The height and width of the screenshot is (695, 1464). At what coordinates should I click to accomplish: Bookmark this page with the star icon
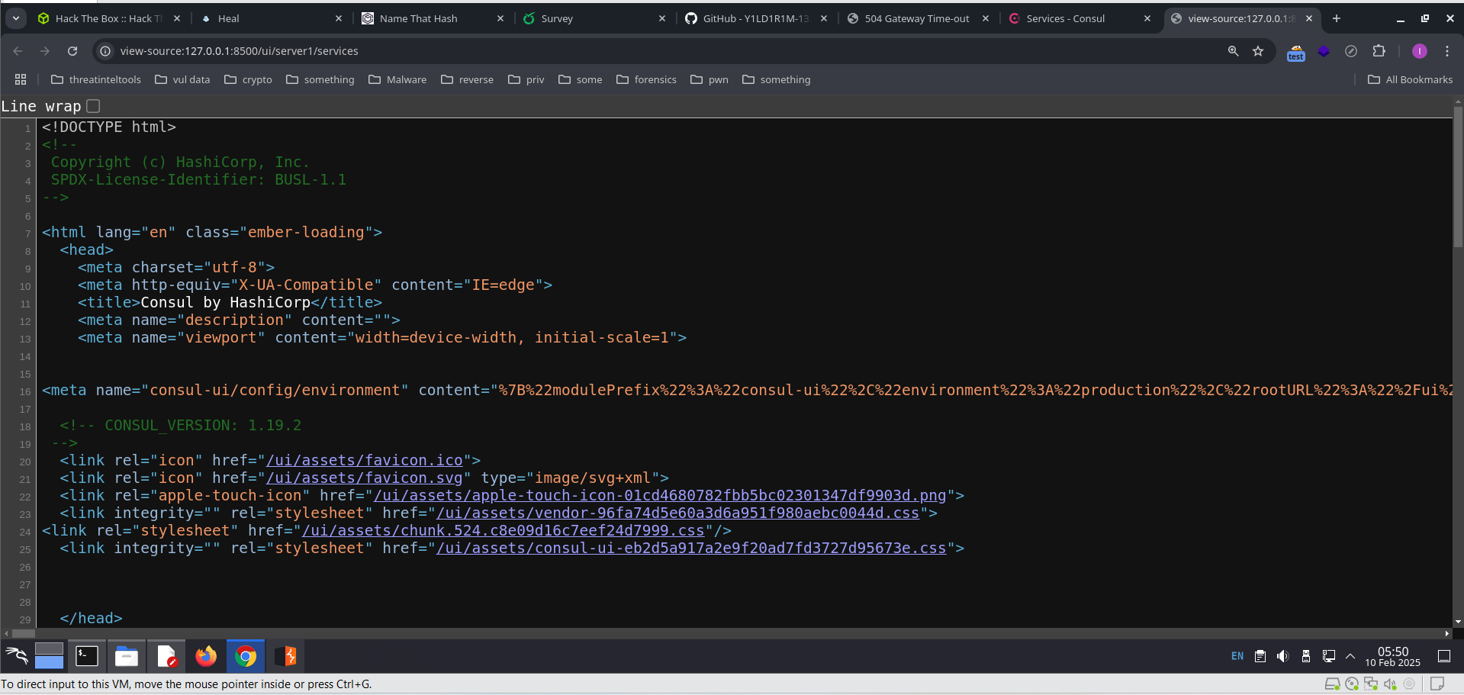pyautogui.click(x=1258, y=51)
